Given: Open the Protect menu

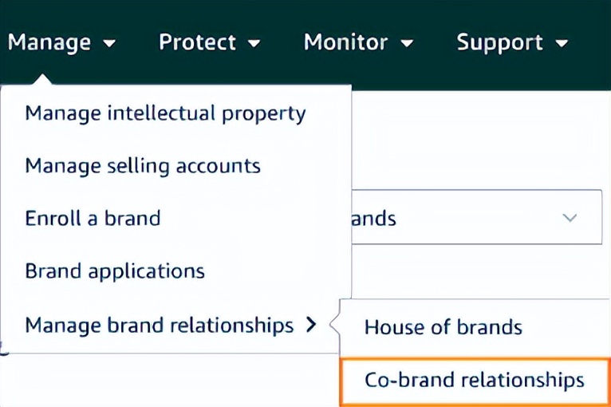Looking at the screenshot, I should 197,42.
